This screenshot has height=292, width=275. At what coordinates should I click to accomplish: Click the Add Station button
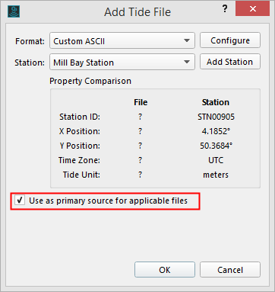pos(230,62)
